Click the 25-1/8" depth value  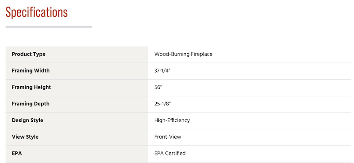point(162,104)
